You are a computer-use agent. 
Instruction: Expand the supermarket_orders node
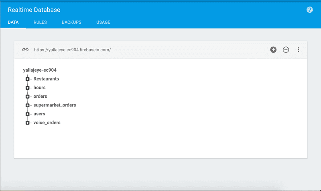[x=27, y=105]
